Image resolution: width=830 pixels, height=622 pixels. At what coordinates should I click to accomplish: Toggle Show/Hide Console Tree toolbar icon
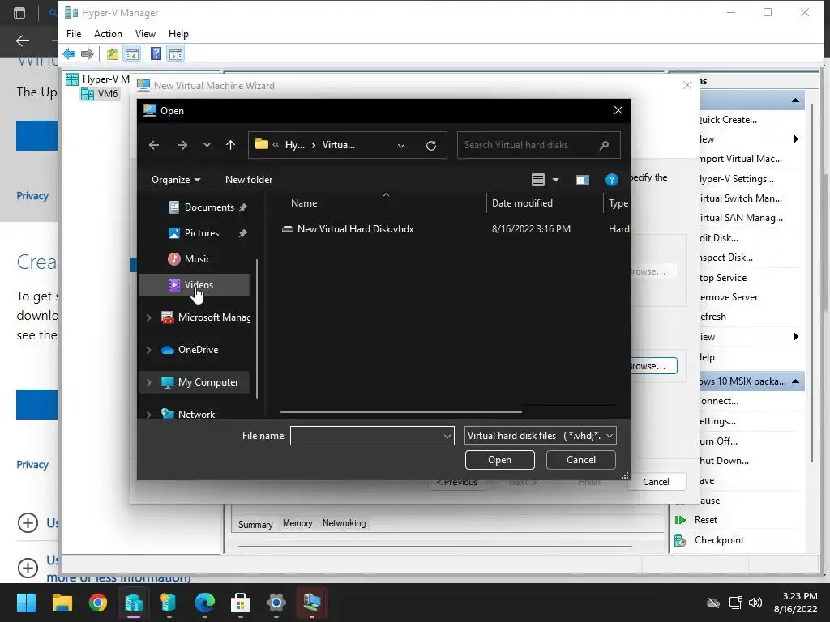click(x=132, y=53)
